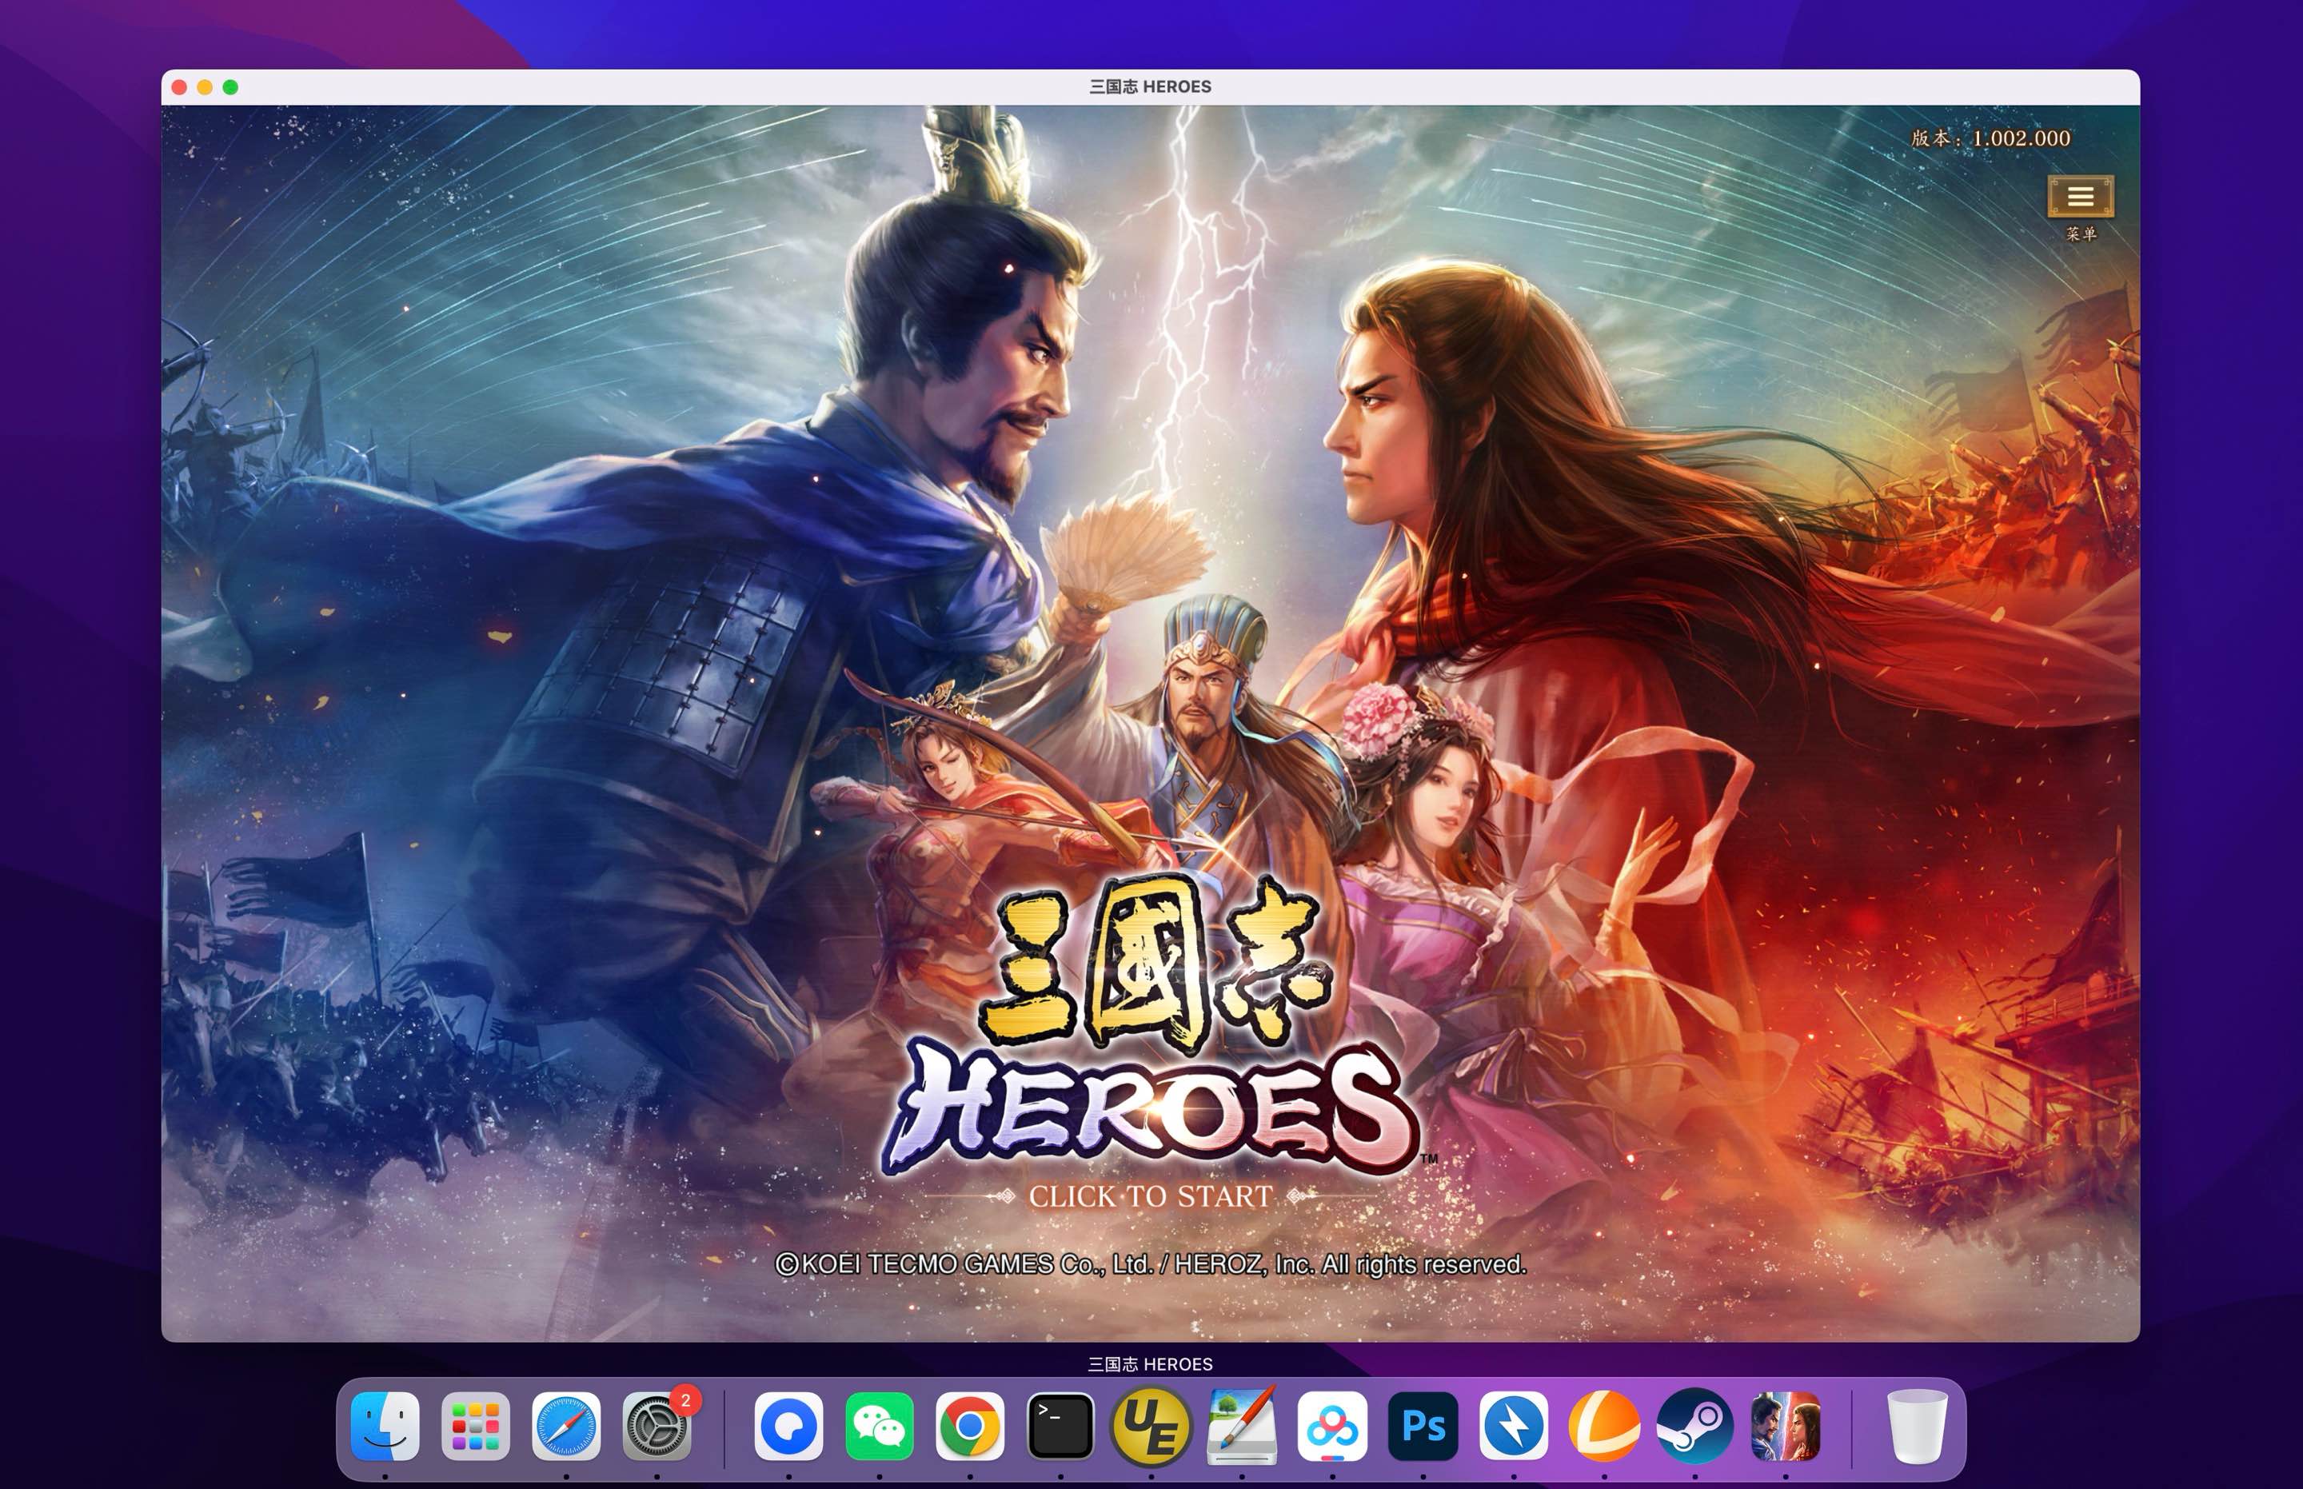Open Finder from the dock
The image size is (2303, 1489).
[385, 1426]
